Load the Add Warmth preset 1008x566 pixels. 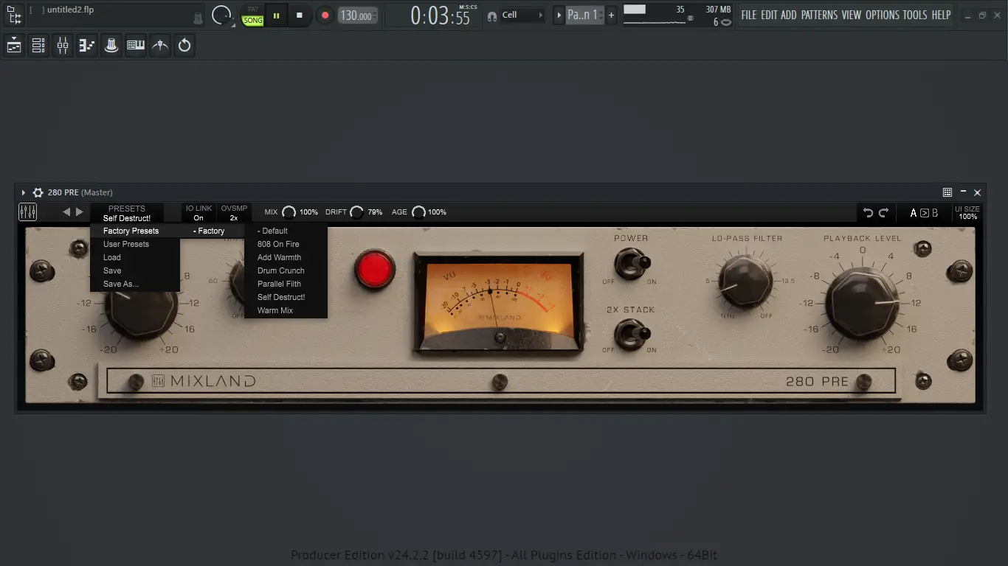[286, 257]
